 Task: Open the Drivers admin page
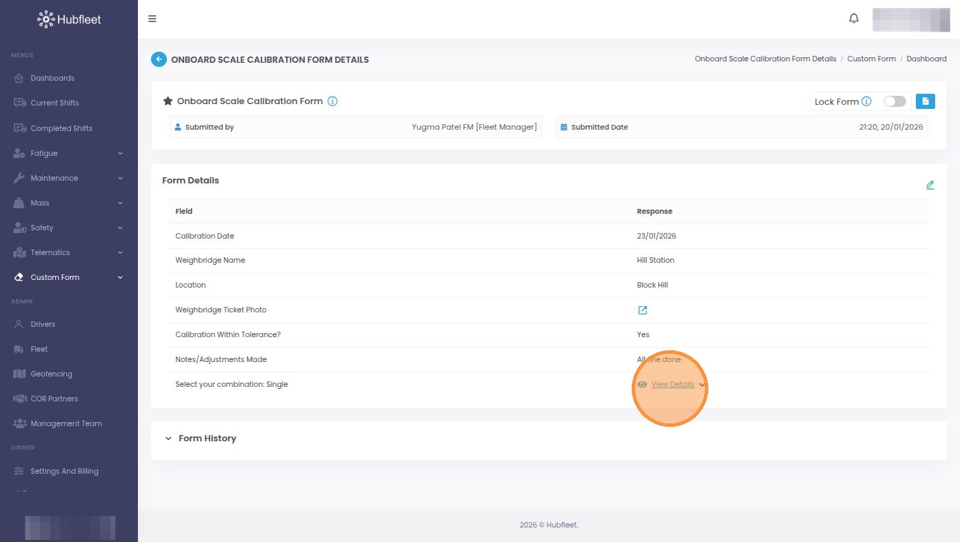coord(43,324)
